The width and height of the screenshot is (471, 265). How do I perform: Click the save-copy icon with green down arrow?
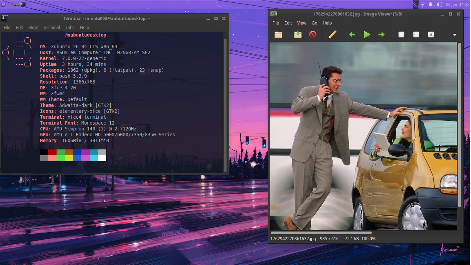pos(298,35)
